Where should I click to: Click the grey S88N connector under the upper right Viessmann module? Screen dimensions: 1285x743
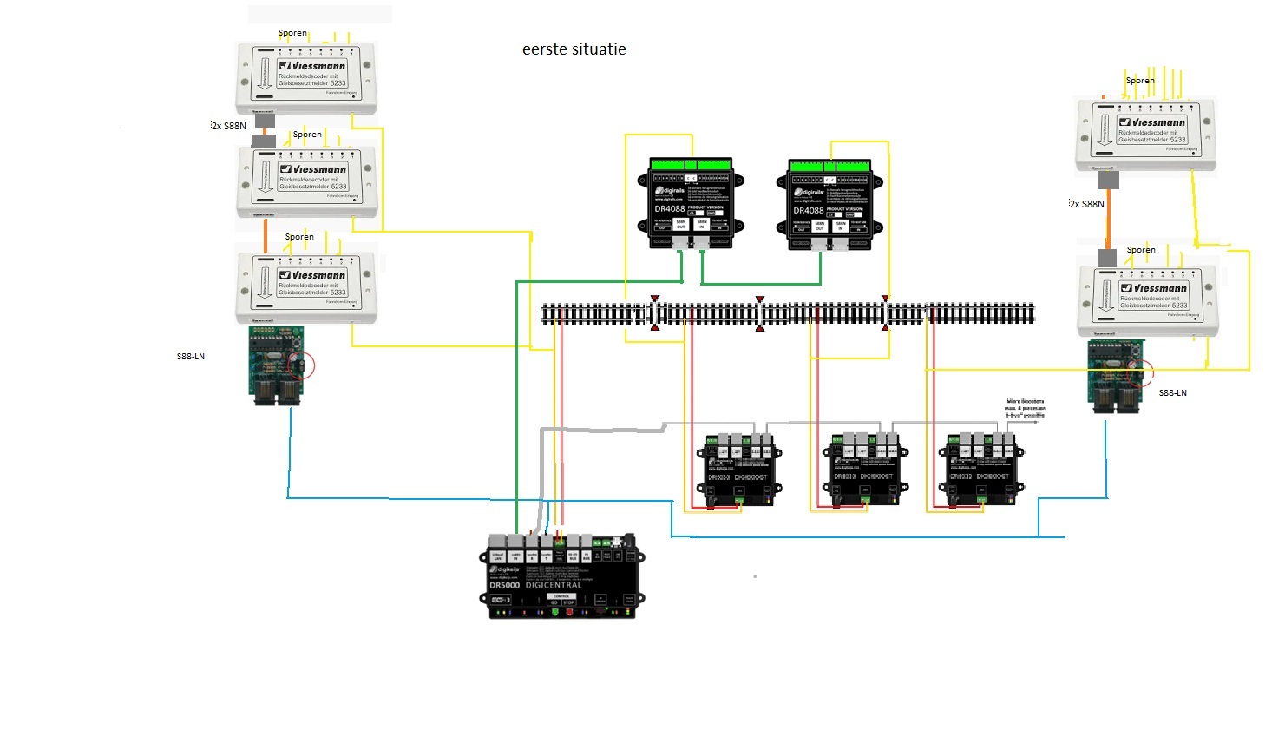click(x=1108, y=180)
